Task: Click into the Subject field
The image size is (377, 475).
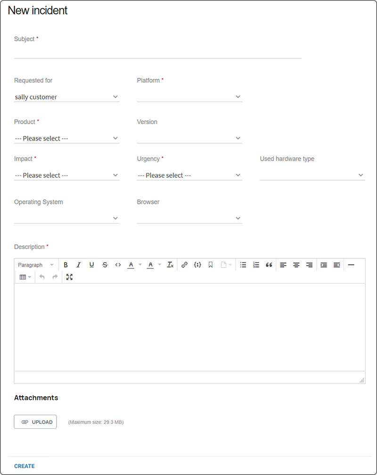Action: (158, 52)
